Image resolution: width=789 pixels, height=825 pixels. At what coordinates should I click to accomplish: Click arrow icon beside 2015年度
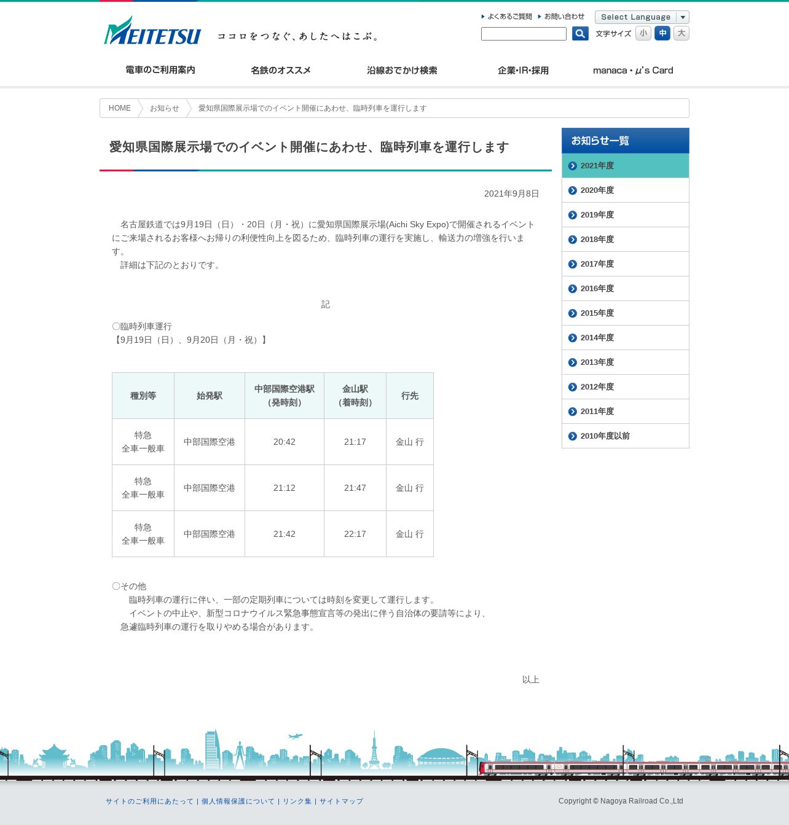click(573, 313)
